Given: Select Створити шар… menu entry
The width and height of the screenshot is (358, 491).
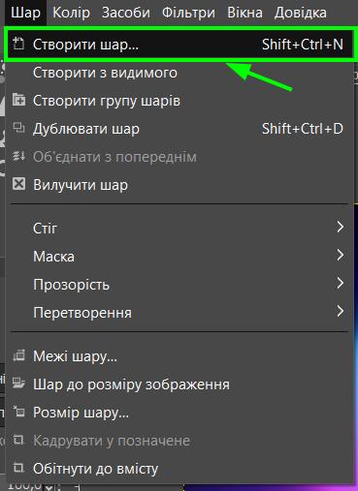Looking at the screenshot, I should click(179, 45).
